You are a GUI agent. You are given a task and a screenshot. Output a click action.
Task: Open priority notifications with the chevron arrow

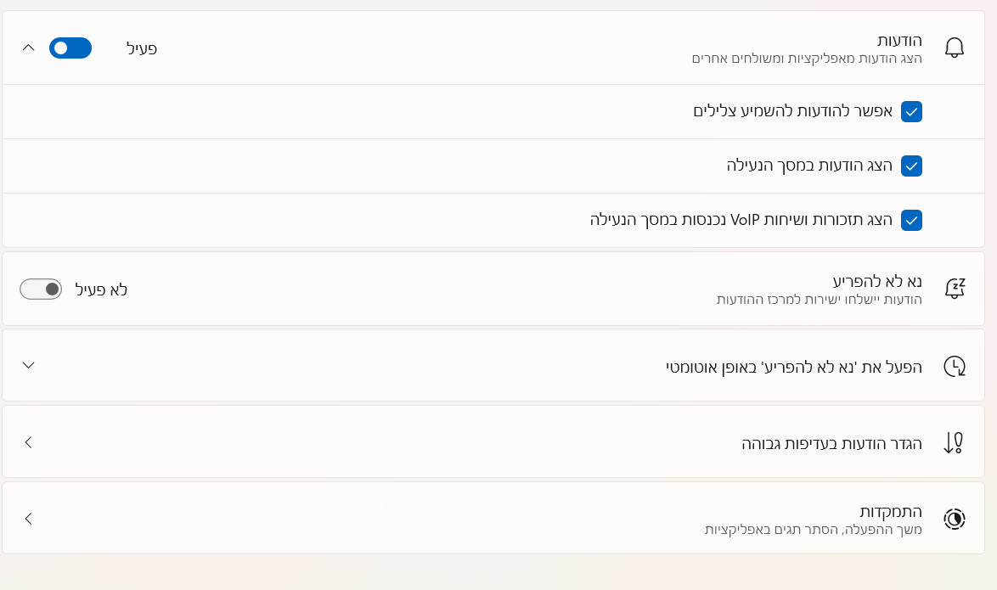(x=28, y=442)
